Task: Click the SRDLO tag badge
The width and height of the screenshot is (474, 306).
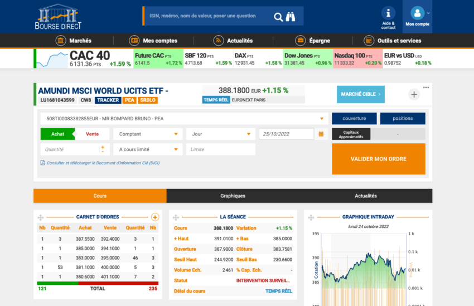Action: click(148, 100)
